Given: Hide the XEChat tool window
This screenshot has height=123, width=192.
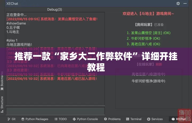Looking at the screenshot, I should (185, 3).
